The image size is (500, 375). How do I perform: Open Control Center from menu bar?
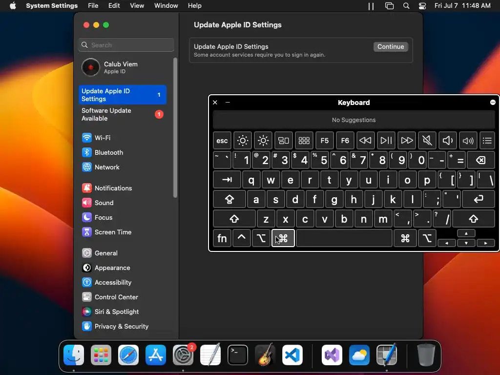[422, 6]
